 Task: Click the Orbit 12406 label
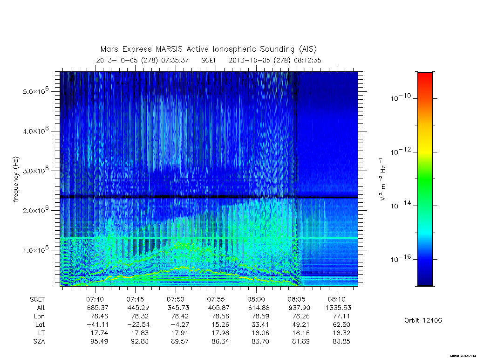point(423,320)
